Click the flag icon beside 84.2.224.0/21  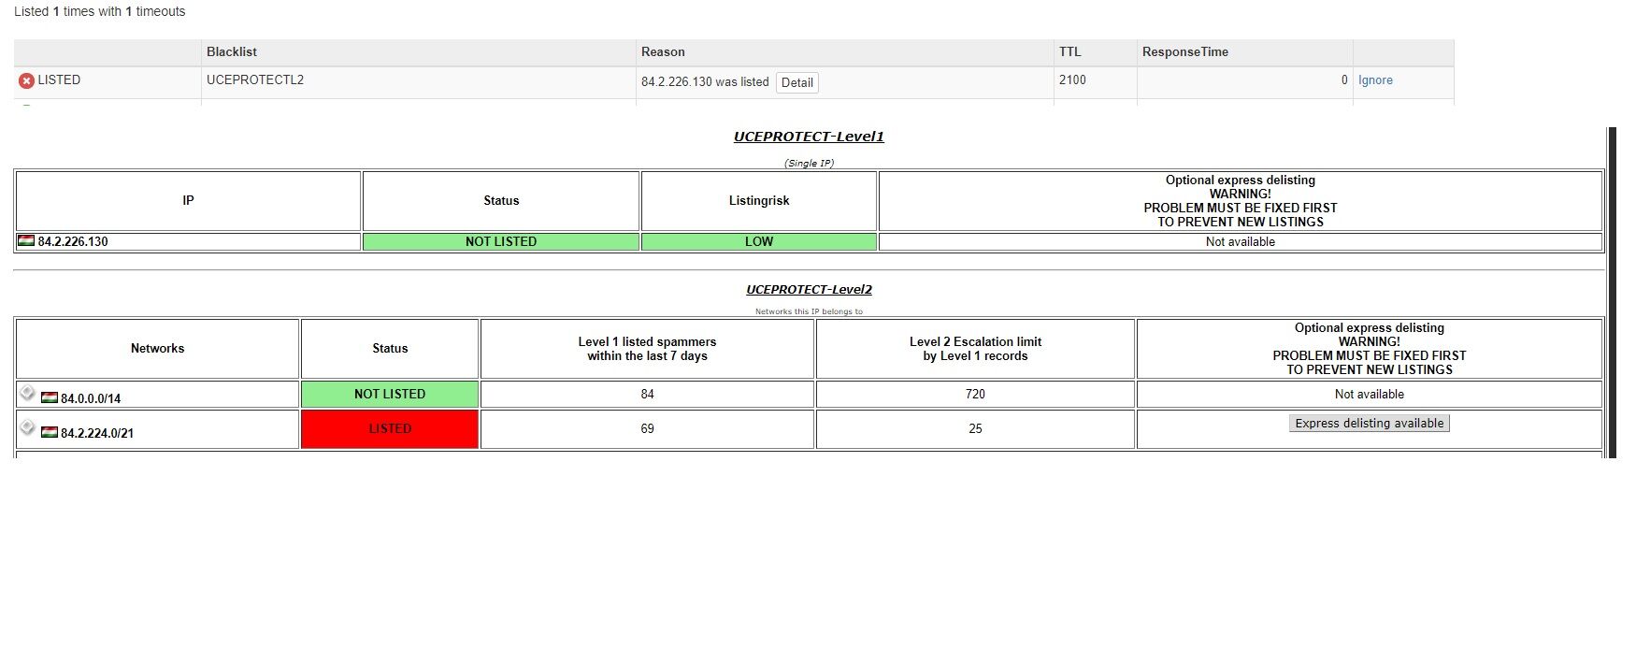click(x=50, y=432)
